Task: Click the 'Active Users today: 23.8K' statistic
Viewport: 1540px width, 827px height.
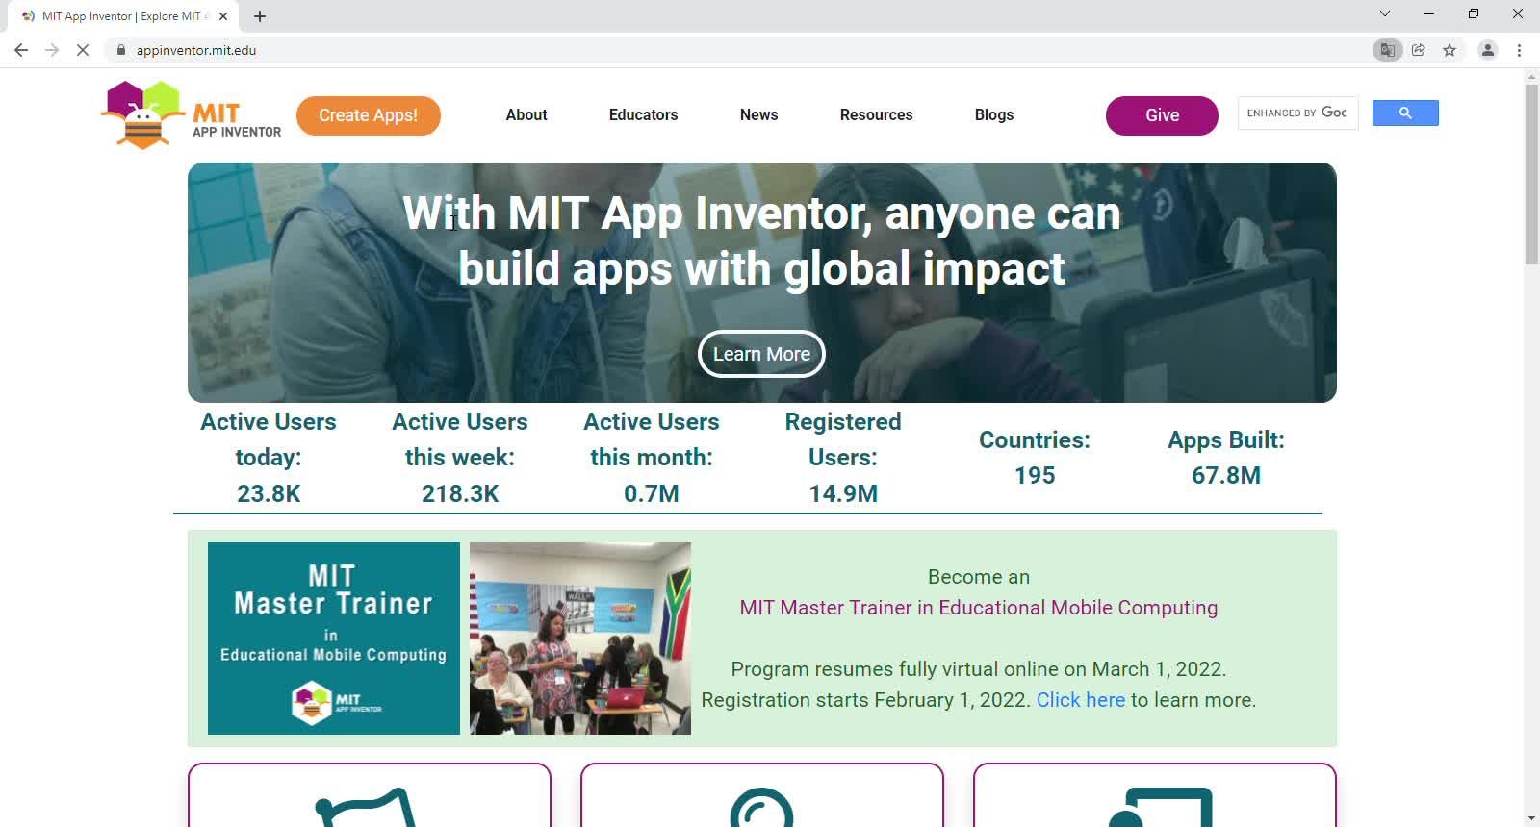Action: [x=269, y=458]
